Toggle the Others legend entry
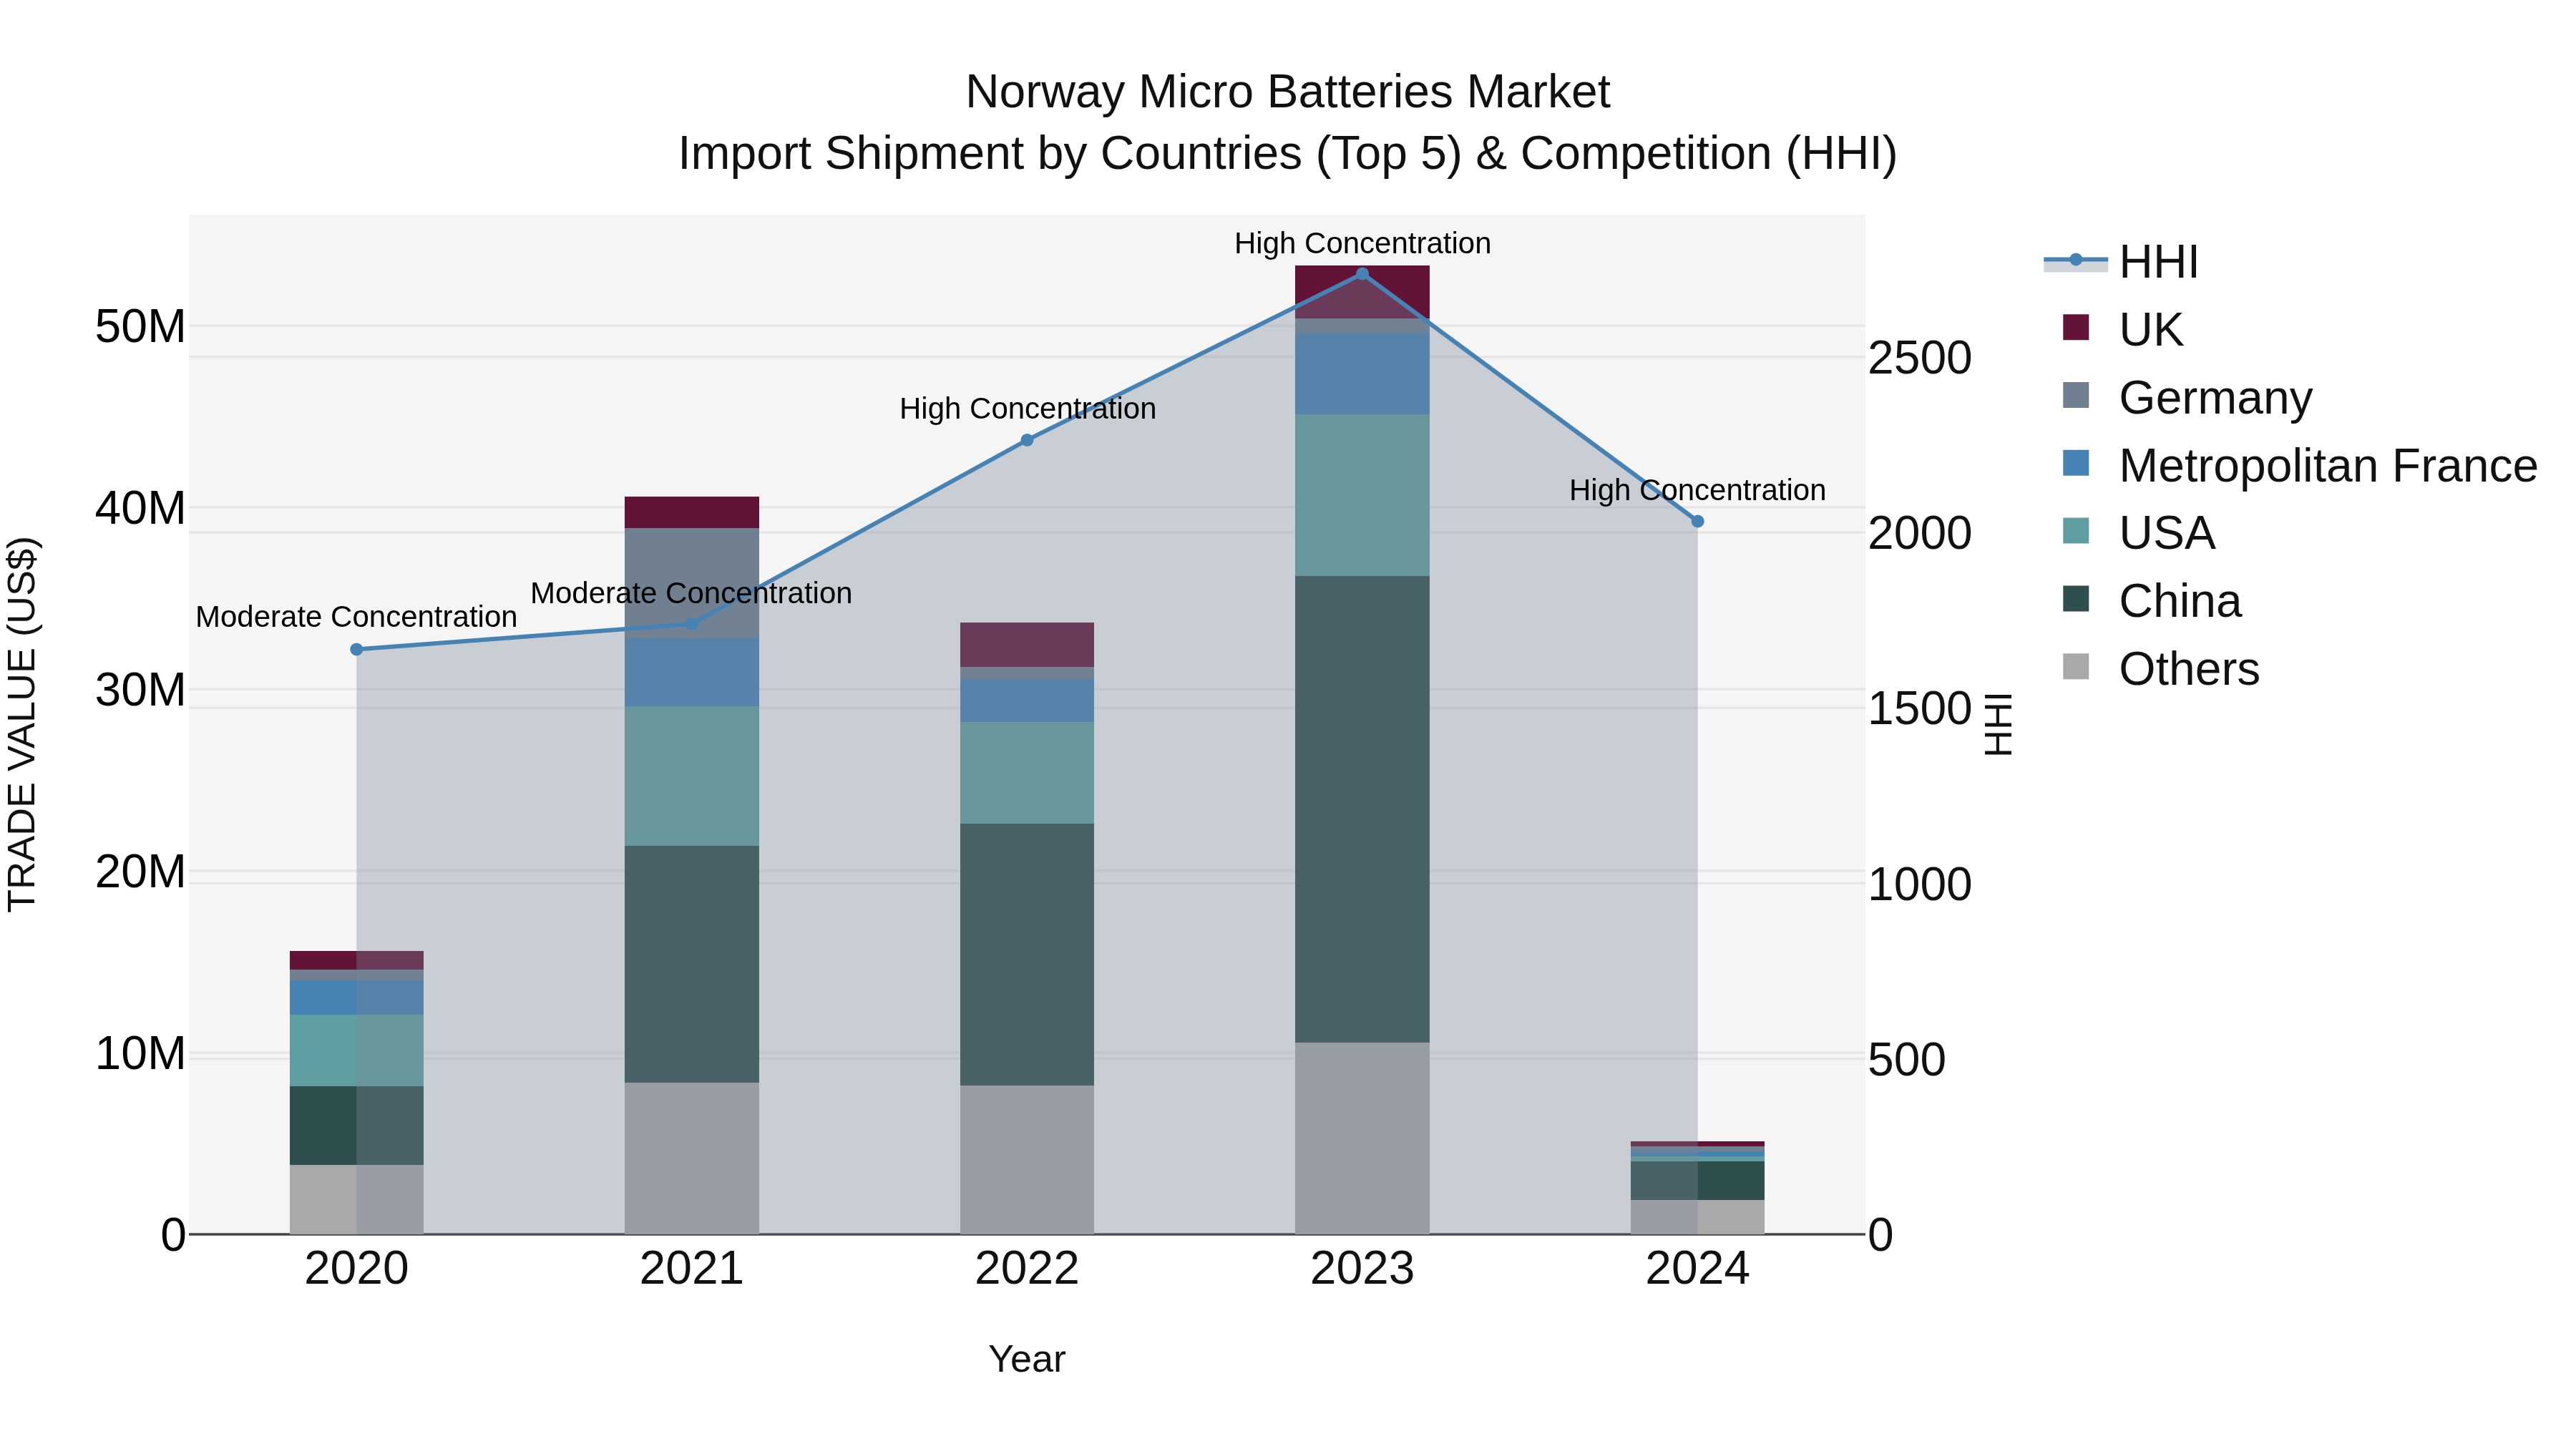 (x=2160, y=669)
